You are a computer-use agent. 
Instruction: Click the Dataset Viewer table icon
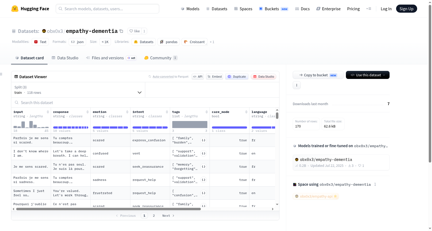pos(16,77)
